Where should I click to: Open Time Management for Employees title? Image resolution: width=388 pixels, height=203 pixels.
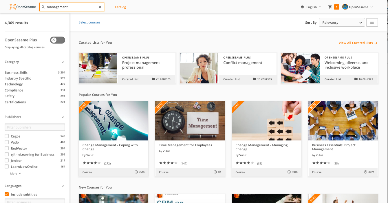(x=186, y=145)
